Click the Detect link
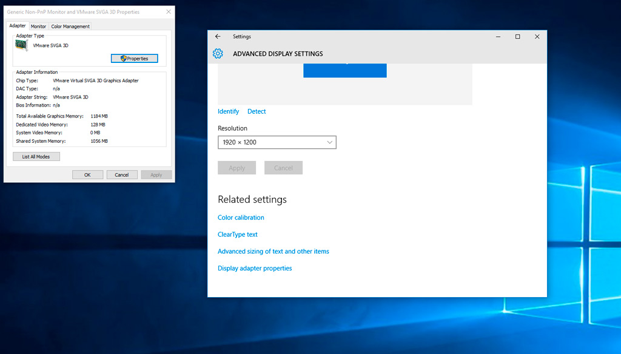 tap(257, 111)
